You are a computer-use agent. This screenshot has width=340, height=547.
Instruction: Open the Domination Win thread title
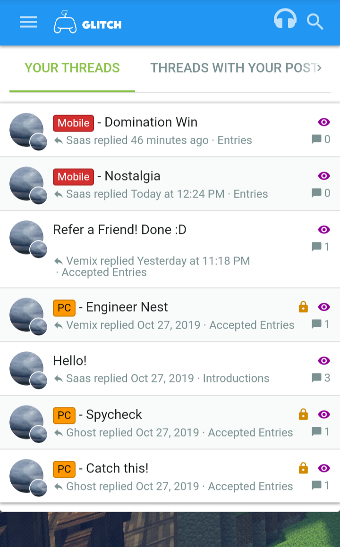pyautogui.click(x=151, y=122)
